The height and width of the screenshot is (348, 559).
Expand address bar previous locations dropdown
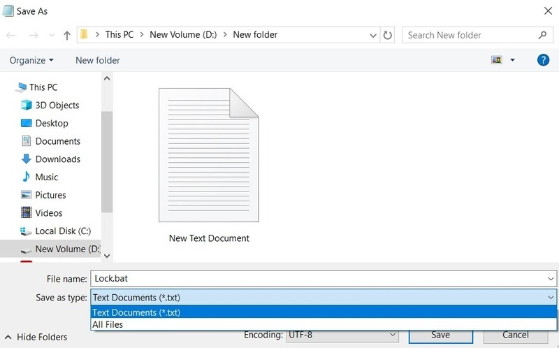[x=373, y=36]
